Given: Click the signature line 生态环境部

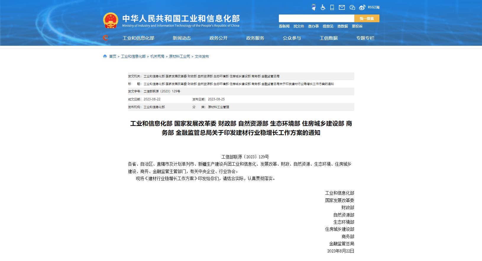Looking at the screenshot, I should coord(344,222).
